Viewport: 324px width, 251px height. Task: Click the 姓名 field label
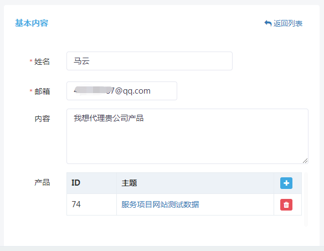[x=42, y=62]
